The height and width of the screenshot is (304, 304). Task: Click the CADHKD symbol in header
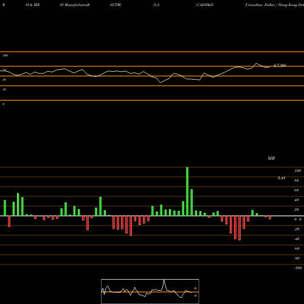tap(205, 5)
